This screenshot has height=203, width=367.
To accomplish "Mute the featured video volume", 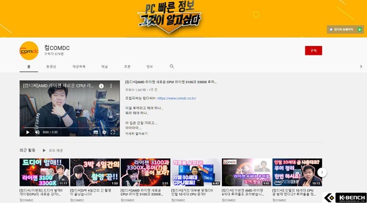I will click(37, 133).
